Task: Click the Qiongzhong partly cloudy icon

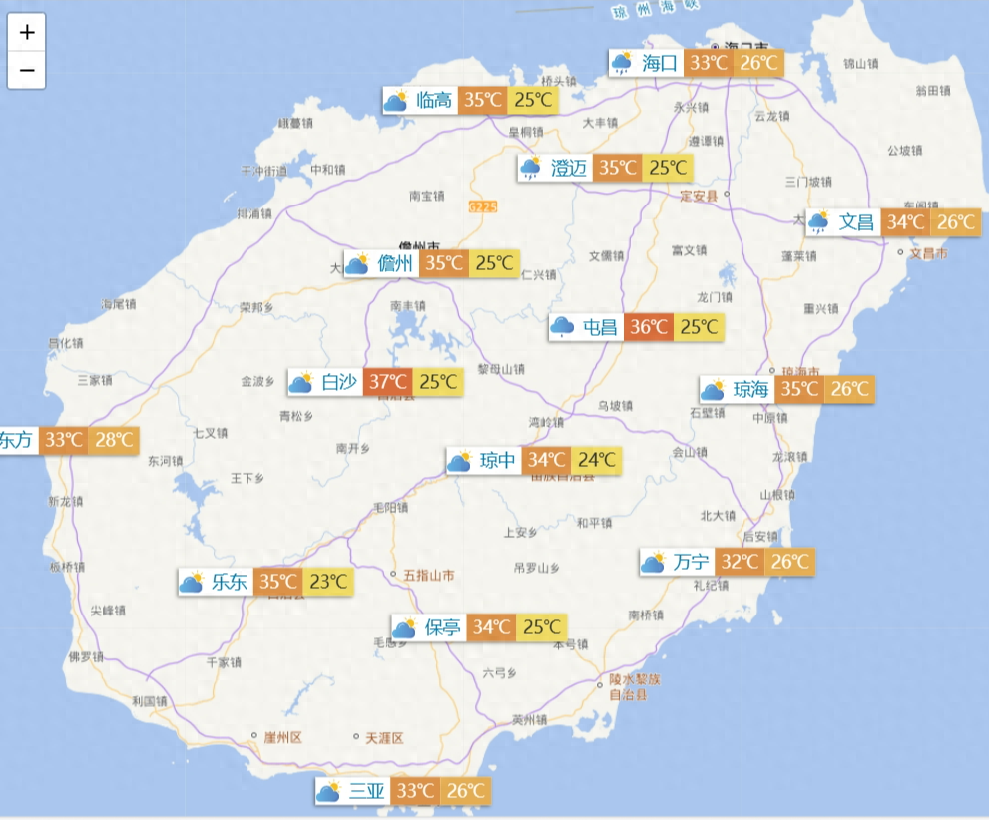Action: pos(459,461)
